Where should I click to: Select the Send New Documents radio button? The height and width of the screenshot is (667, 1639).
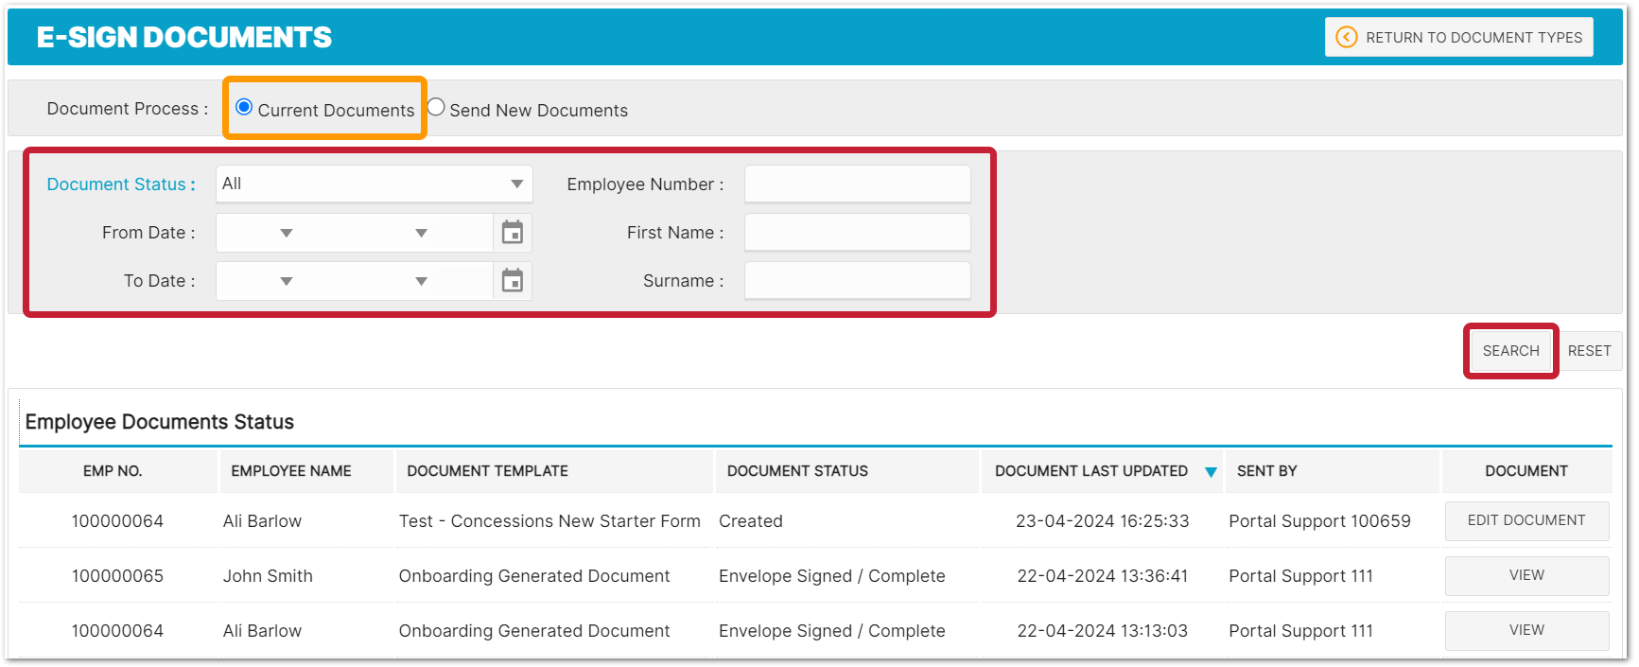(x=436, y=108)
